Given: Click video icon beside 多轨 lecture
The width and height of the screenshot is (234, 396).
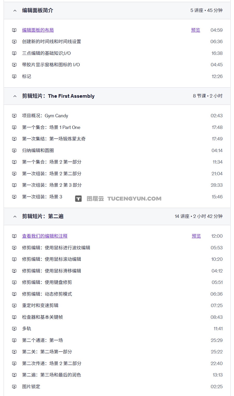Looking at the screenshot, I should pyautogui.click(x=14, y=329).
